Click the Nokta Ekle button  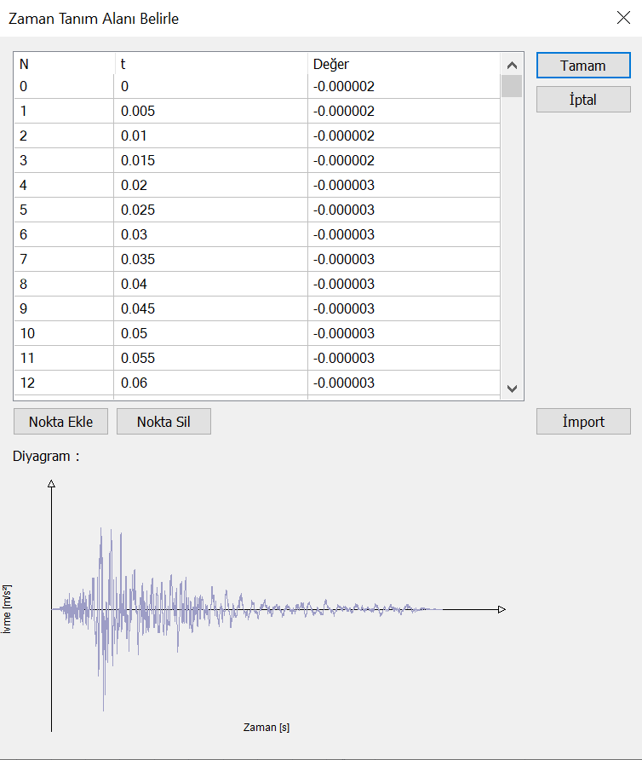(60, 422)
